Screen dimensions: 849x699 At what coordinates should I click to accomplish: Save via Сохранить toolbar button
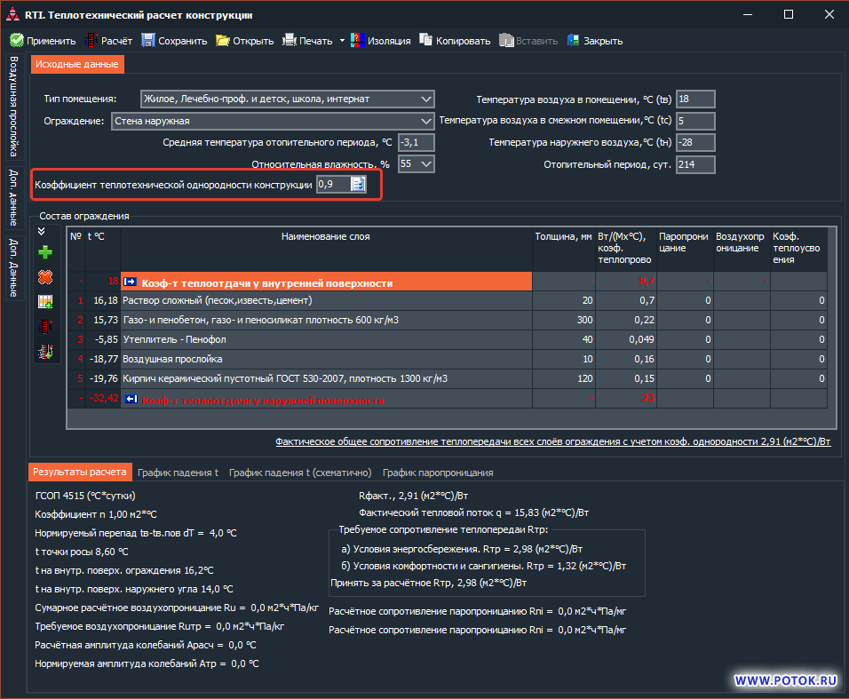pos(174,41)
